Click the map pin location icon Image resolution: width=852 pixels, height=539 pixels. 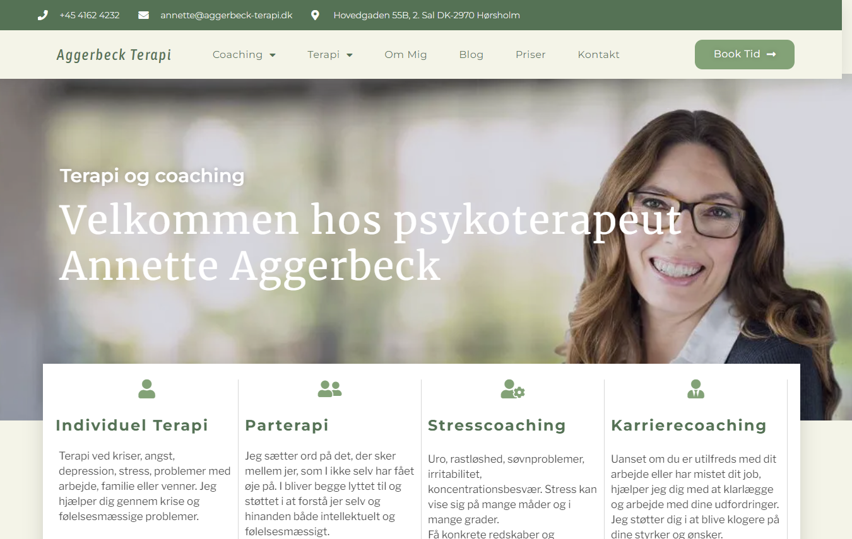pos(315,15)
